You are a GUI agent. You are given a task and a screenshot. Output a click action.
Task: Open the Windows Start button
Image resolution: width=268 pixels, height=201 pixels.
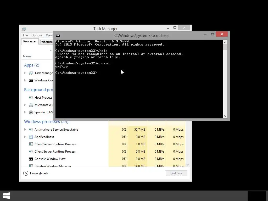point(7,196)
